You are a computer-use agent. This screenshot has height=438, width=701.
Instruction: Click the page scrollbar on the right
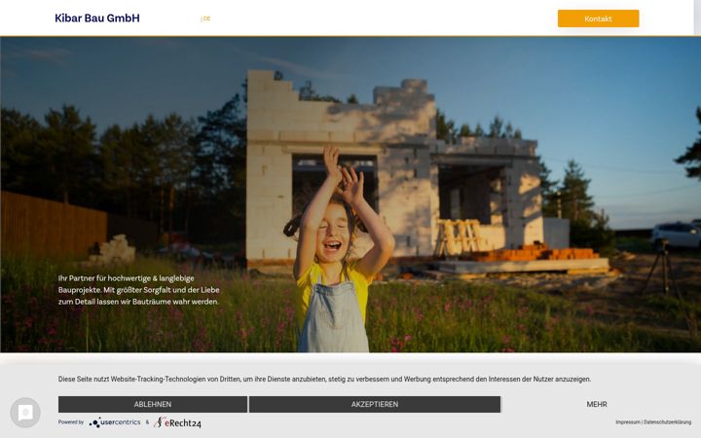pos(698,18)
